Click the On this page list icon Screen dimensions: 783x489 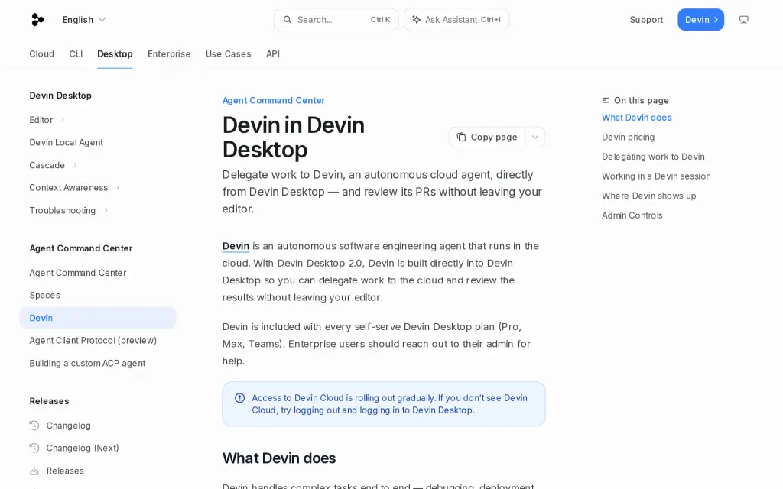[x=606, y=100]
